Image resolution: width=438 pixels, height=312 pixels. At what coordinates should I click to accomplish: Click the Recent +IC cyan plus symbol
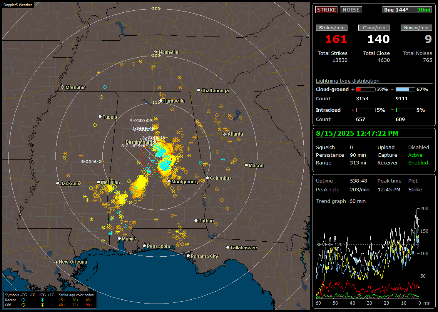(52, 300)
